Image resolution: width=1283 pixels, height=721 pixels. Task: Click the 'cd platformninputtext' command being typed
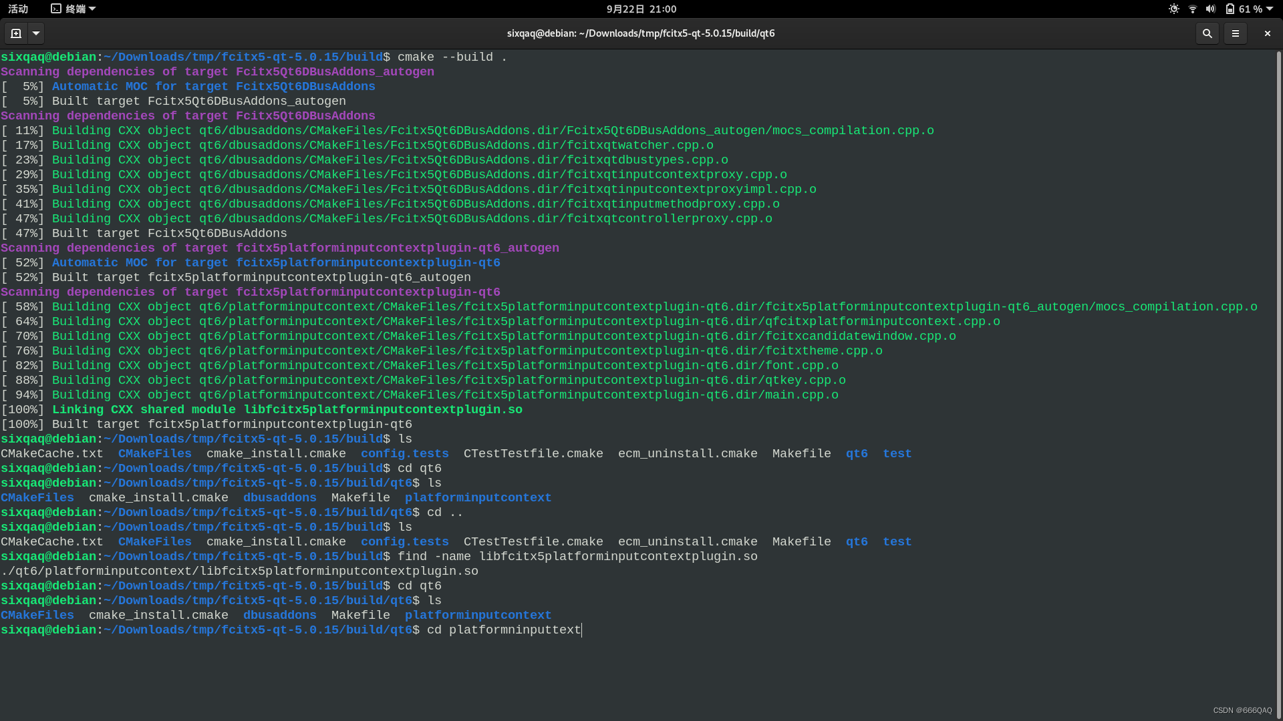(504, 630)
